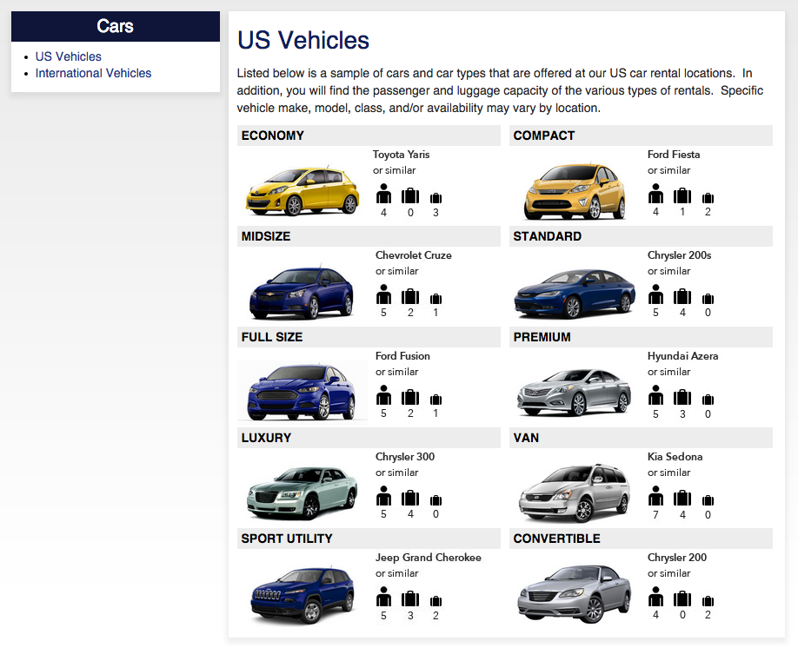Image resolution: width=798 pixels, height=661 pixels.
Task: Click the small bag icon for Chrysler 200 convertible
Action: point(708,600)
